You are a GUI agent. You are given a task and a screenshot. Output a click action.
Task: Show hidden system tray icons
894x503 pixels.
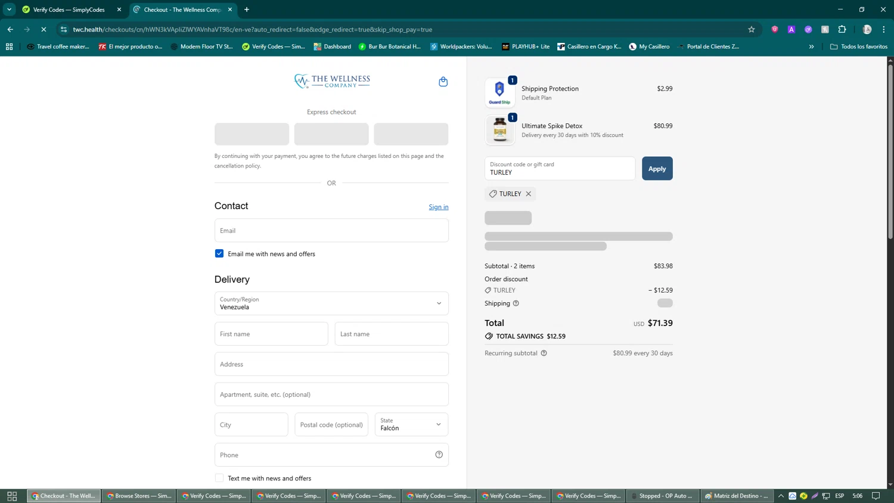(781, 496)
